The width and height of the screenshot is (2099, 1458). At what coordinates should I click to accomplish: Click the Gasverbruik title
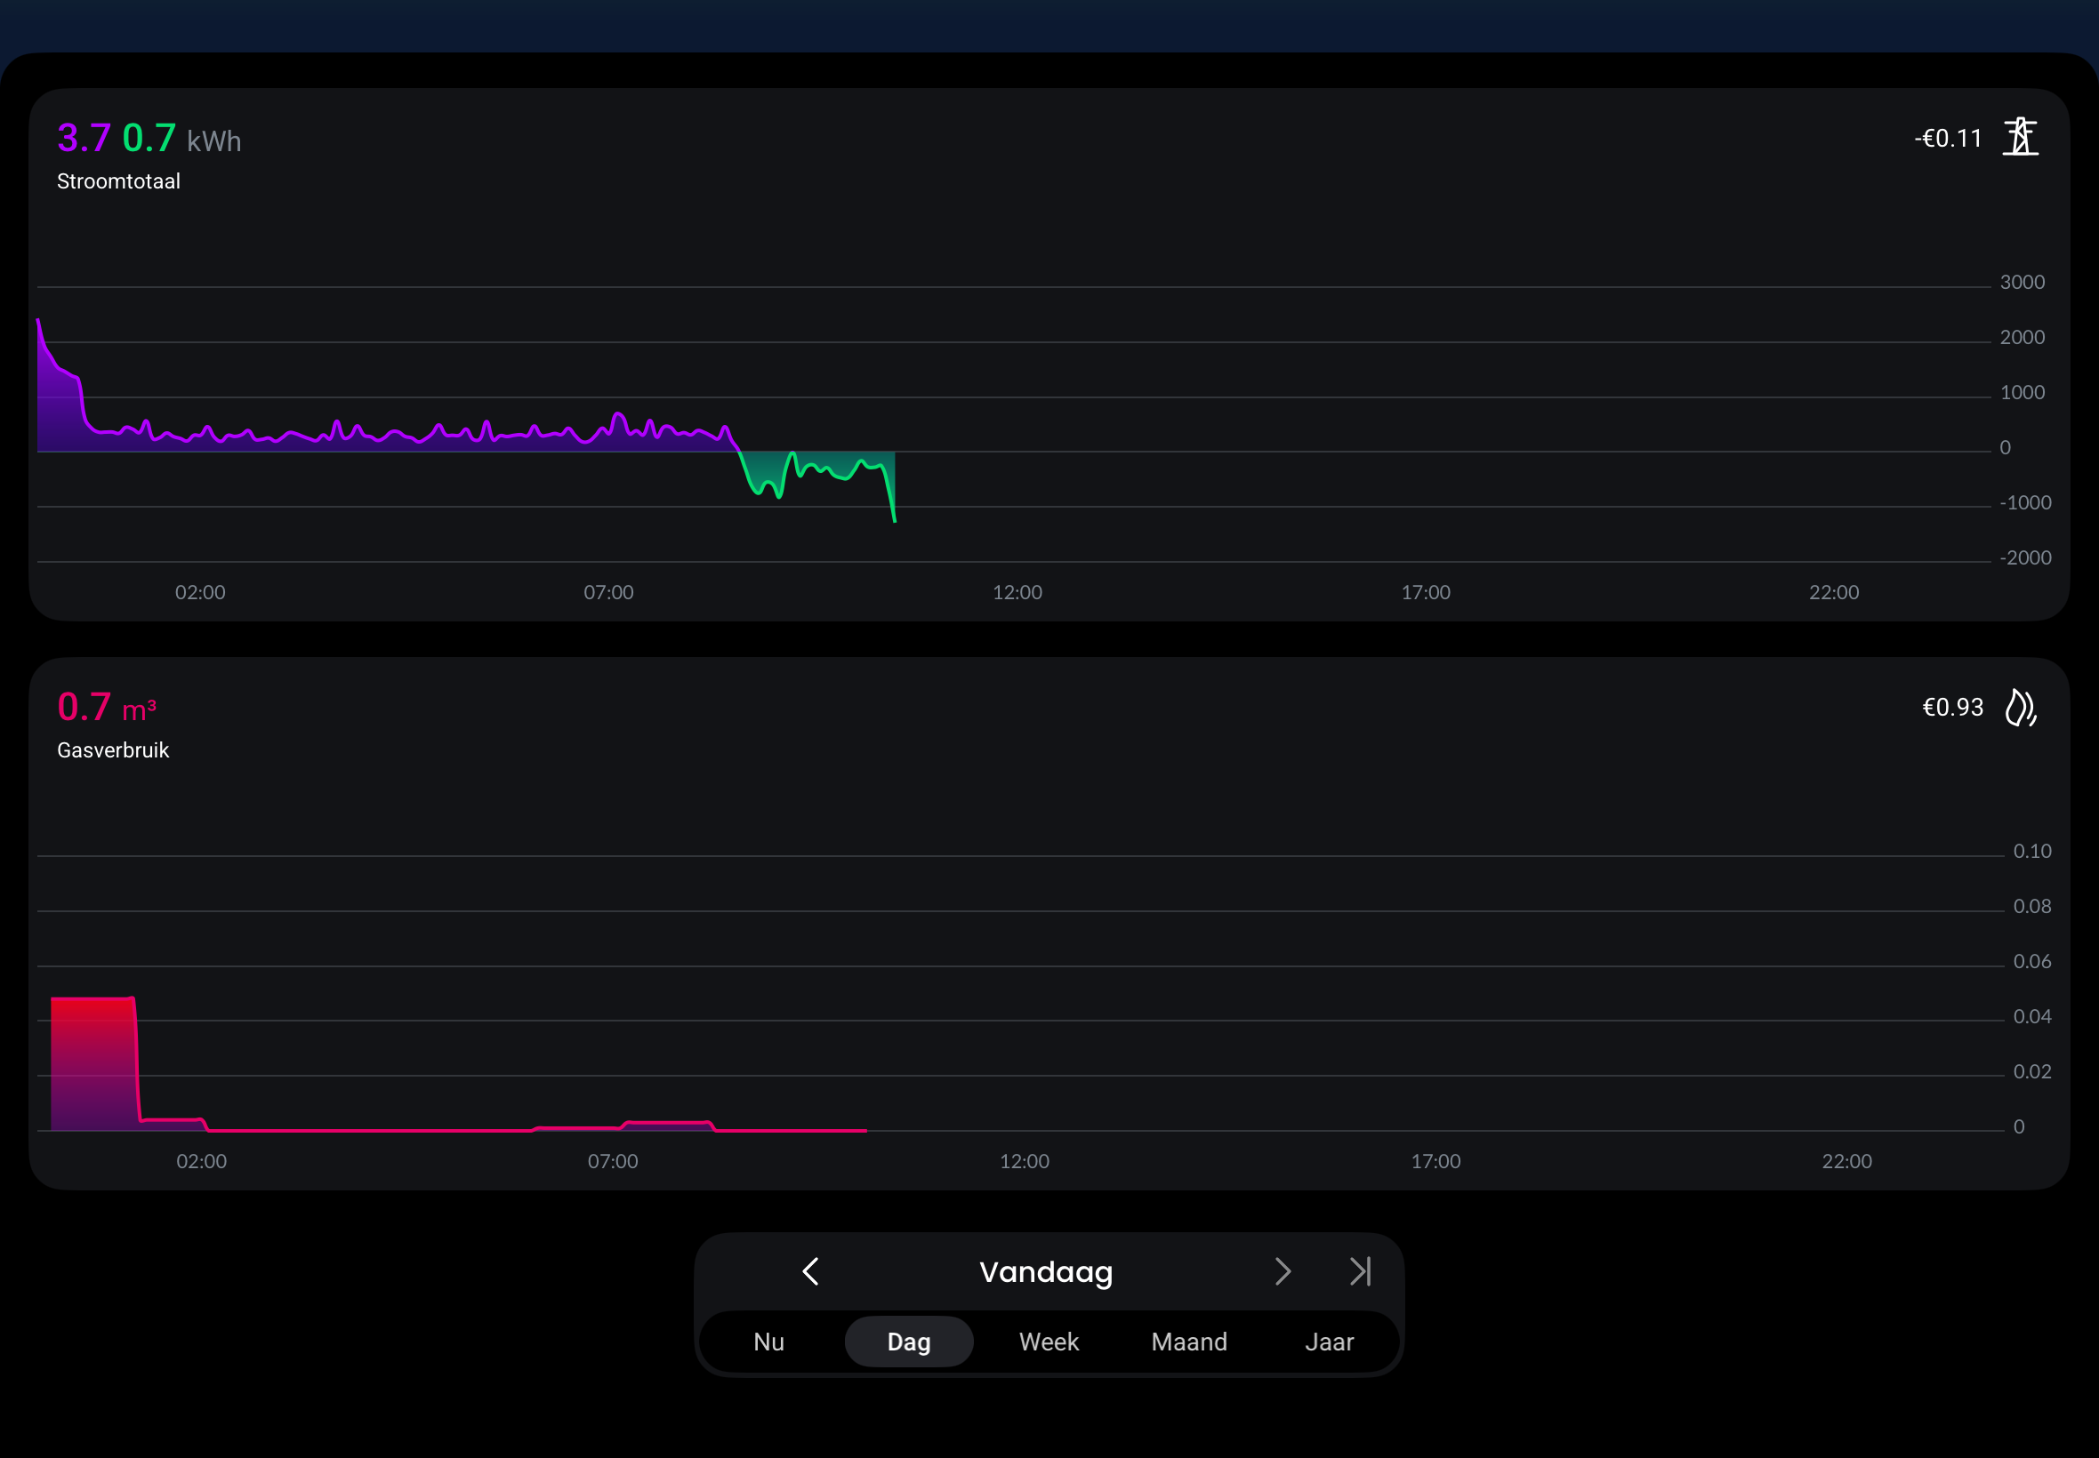[112, 750]
